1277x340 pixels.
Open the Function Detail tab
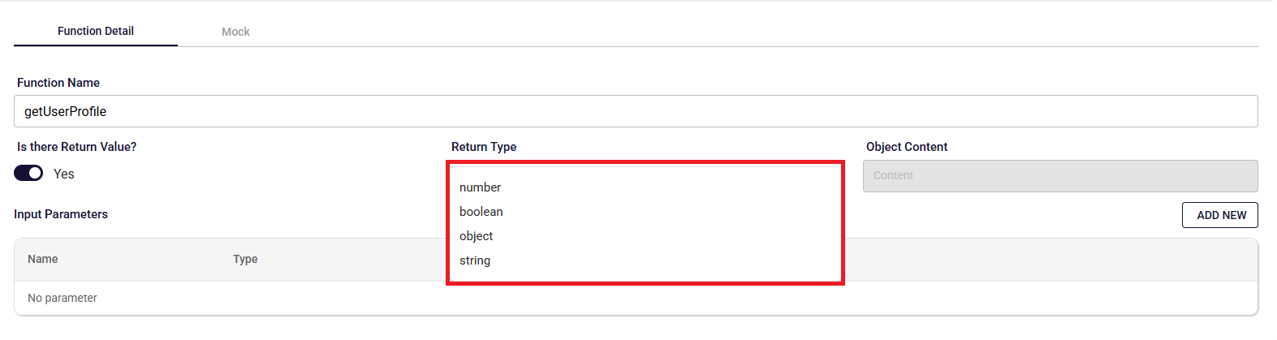point(96,31)
